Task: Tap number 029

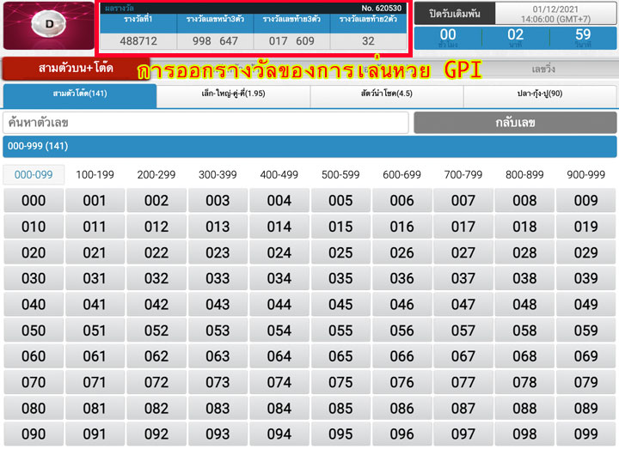Action: pyautogui.click(x=586, y=252)
